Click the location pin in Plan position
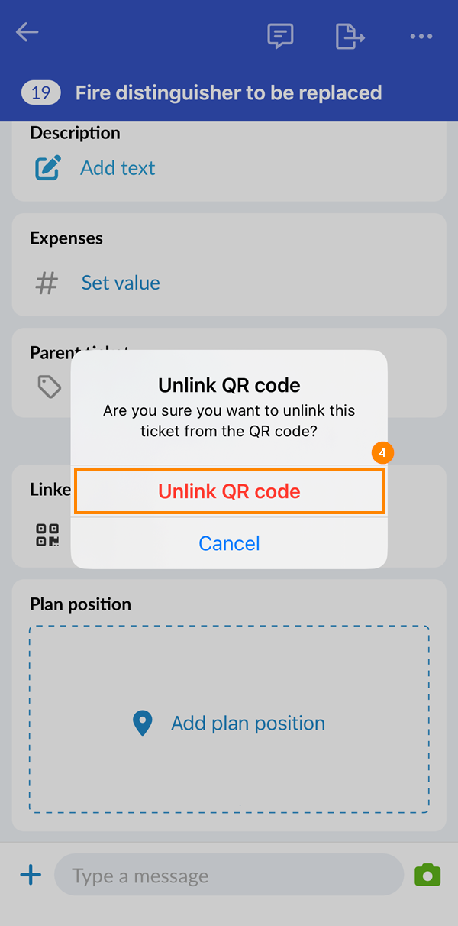 click(142, 723)
